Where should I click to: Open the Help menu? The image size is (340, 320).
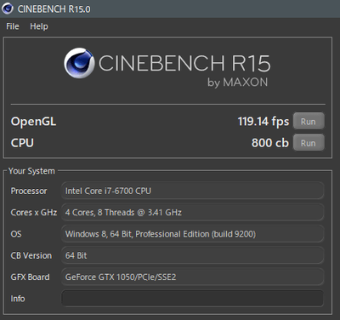[x=39, y=26]
